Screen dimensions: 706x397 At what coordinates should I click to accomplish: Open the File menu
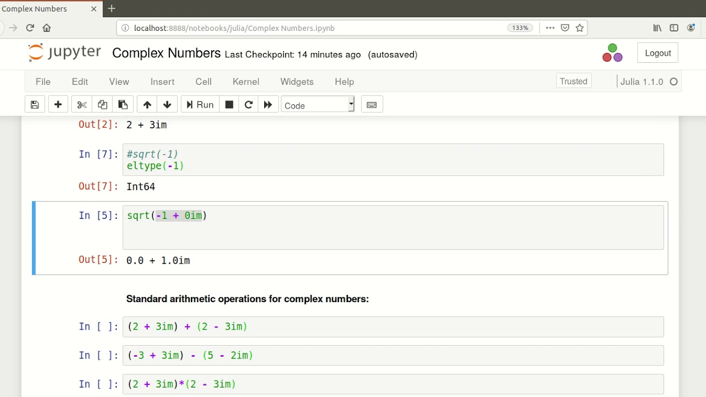(x=43, y=82)
